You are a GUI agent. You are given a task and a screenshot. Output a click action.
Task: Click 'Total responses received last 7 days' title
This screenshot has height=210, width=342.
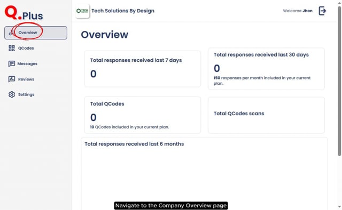pyautogui.click(x=136, y=60)
